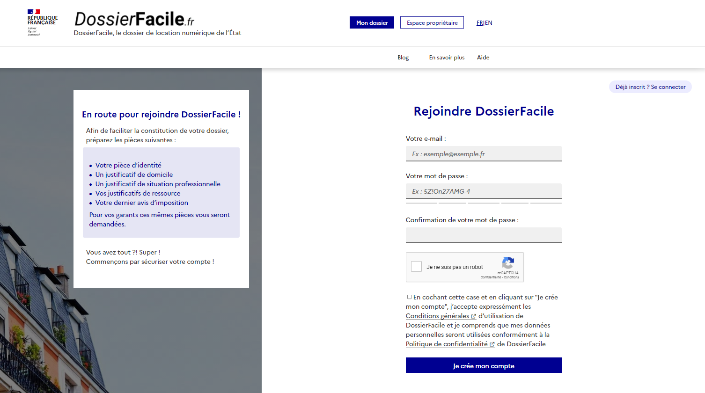Check the terms acceptance checkbox
The width and height of the screenshot is (705, 393).
coord(409,297)
